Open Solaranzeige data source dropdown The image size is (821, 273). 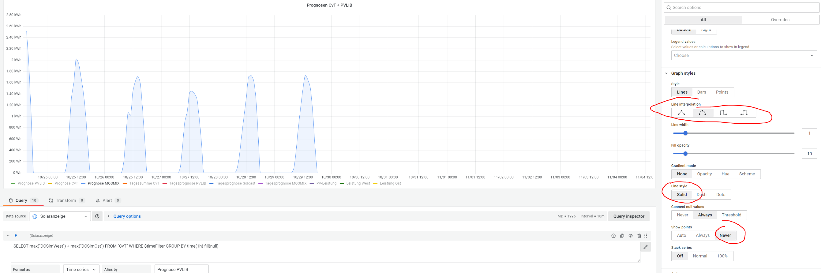(60, 216)
